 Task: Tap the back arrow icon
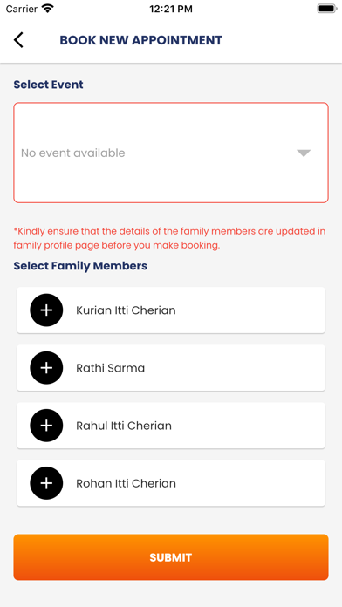[18, 40]
